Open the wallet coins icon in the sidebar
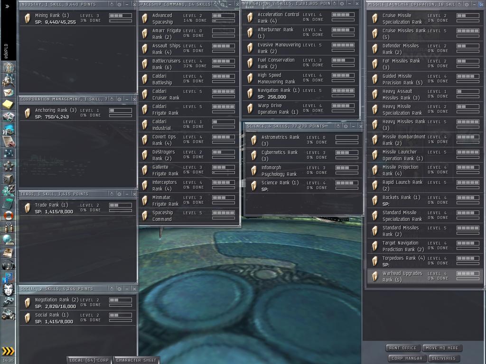The image size is (486, 364). click(x=9, y=191)
